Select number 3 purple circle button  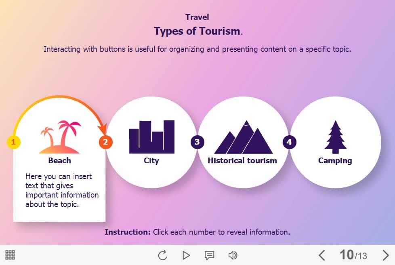tap(197, 142)
